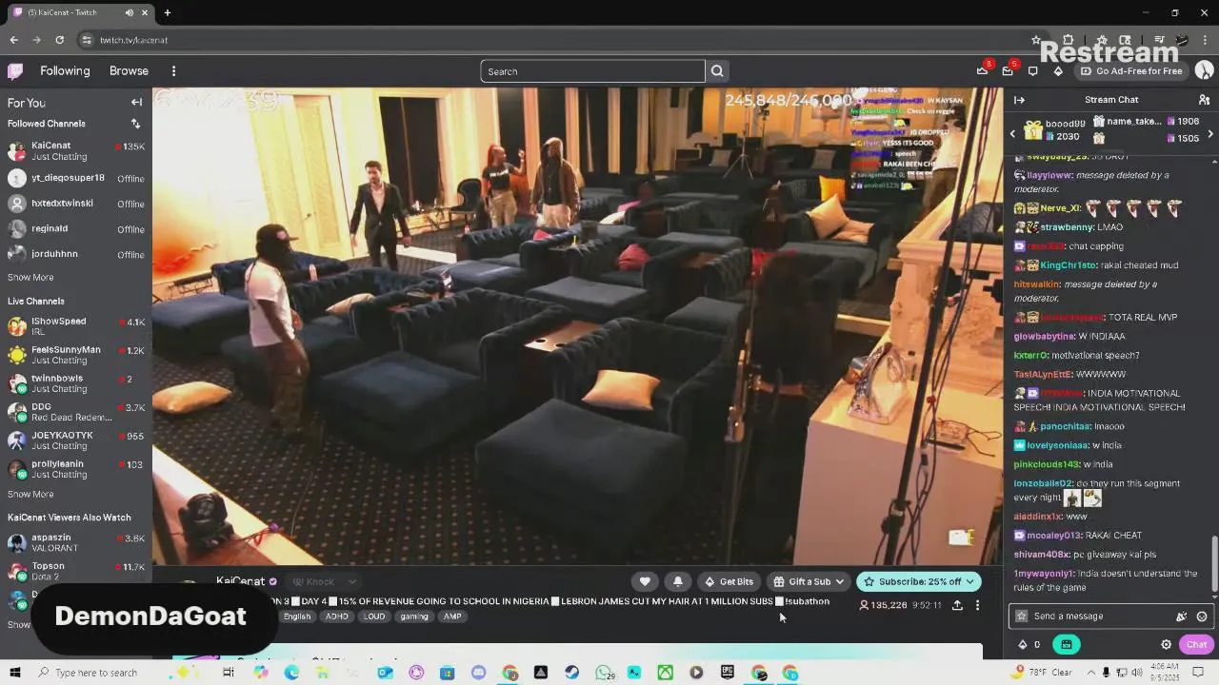
Task: Open chat settings gear
Action: coord(1166,644)
